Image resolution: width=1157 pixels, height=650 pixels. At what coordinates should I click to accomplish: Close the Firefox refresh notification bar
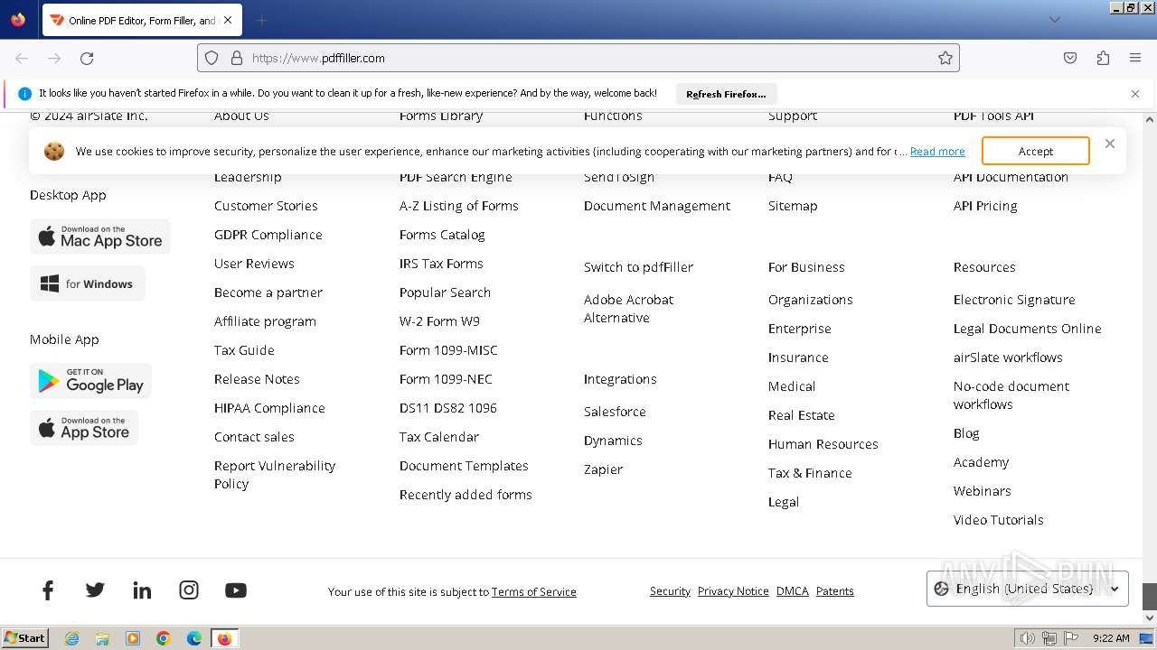pos(1135,94)
